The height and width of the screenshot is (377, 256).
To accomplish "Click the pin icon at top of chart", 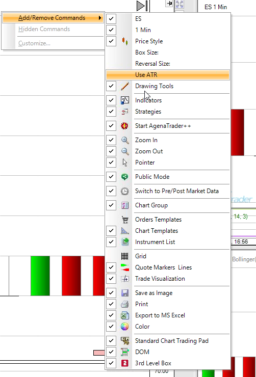I will 169,4.
